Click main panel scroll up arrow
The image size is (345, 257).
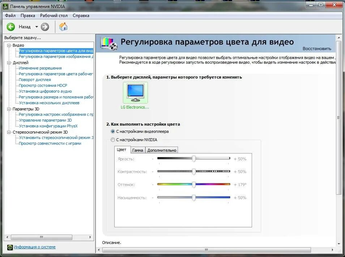tap(338, 38)
